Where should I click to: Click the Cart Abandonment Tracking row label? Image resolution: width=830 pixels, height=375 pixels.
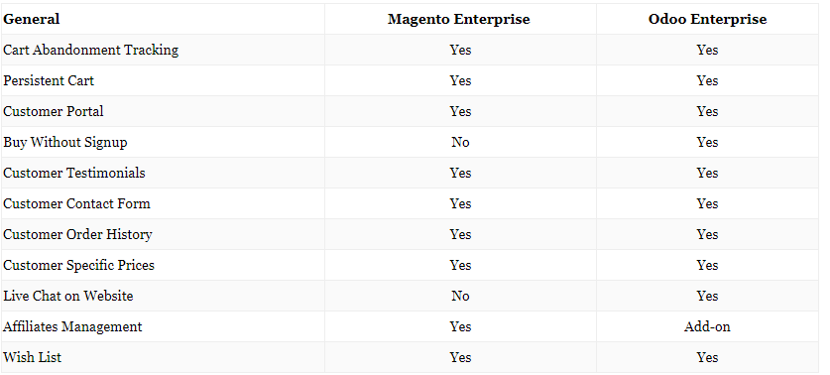click(x=90, y=50)
